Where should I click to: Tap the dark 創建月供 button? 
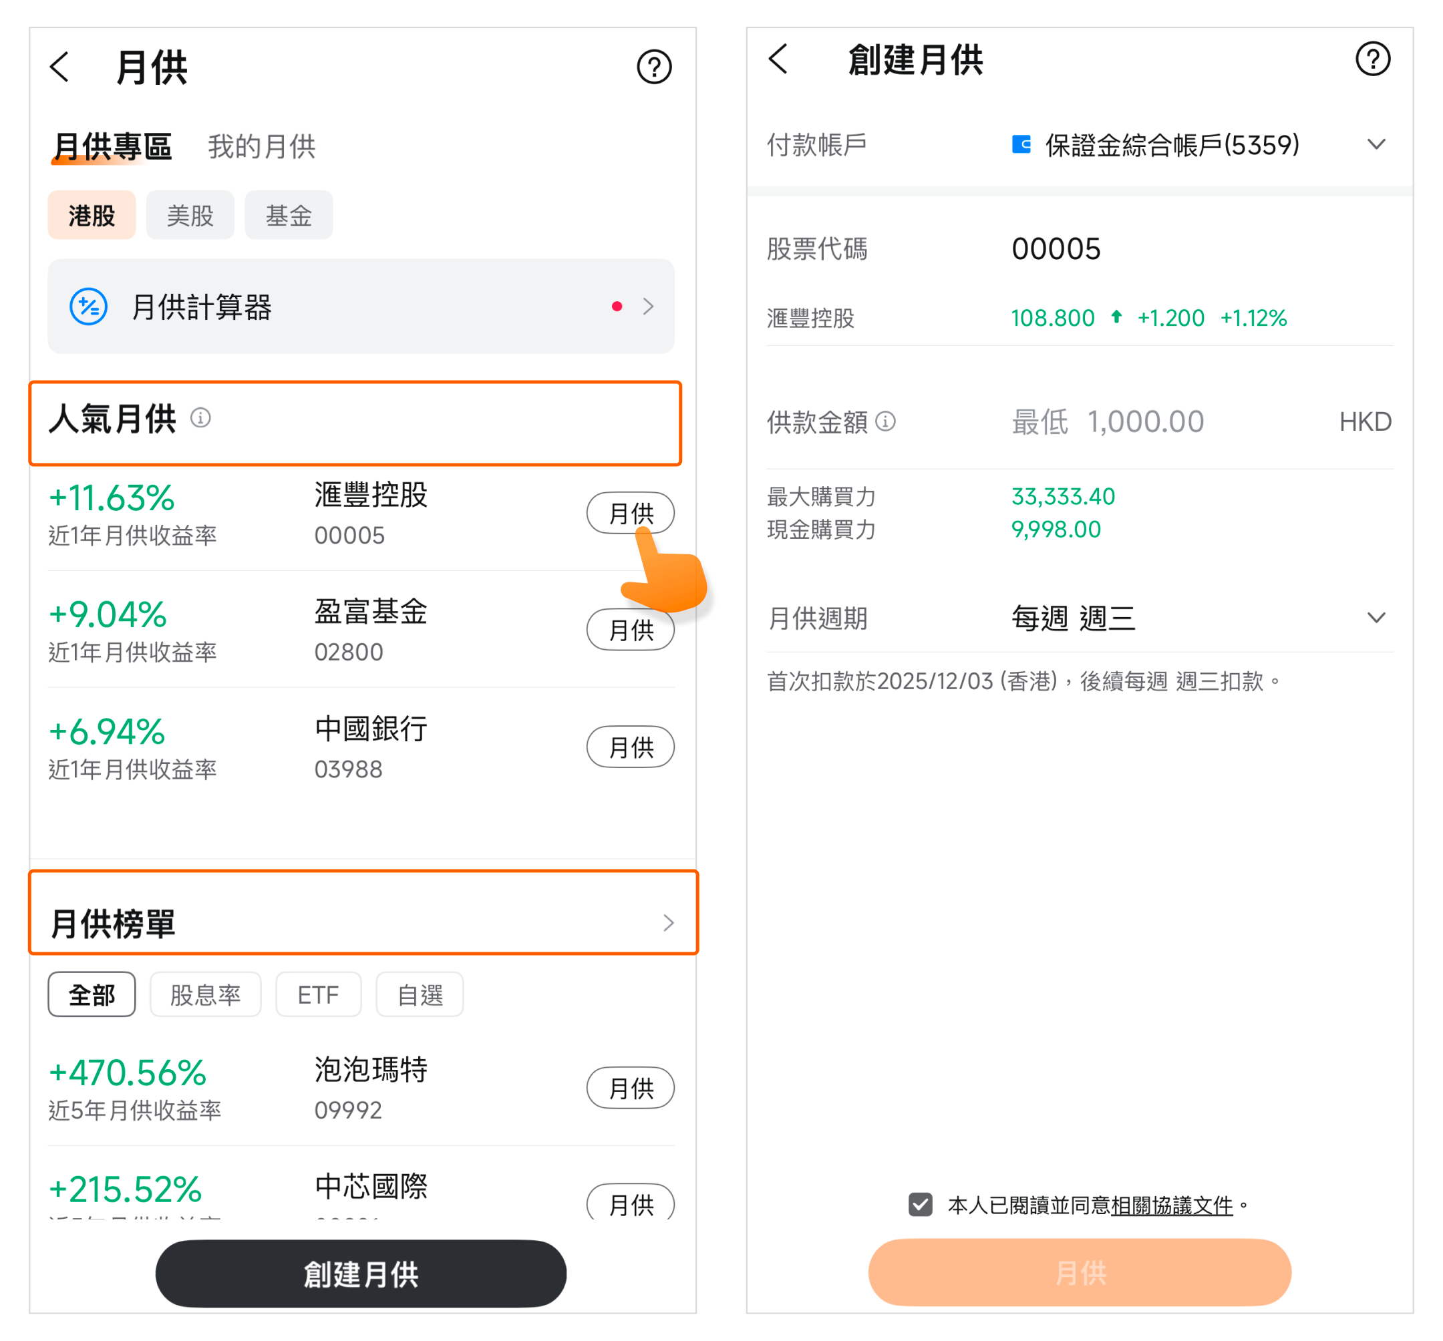click(361, 1274)
